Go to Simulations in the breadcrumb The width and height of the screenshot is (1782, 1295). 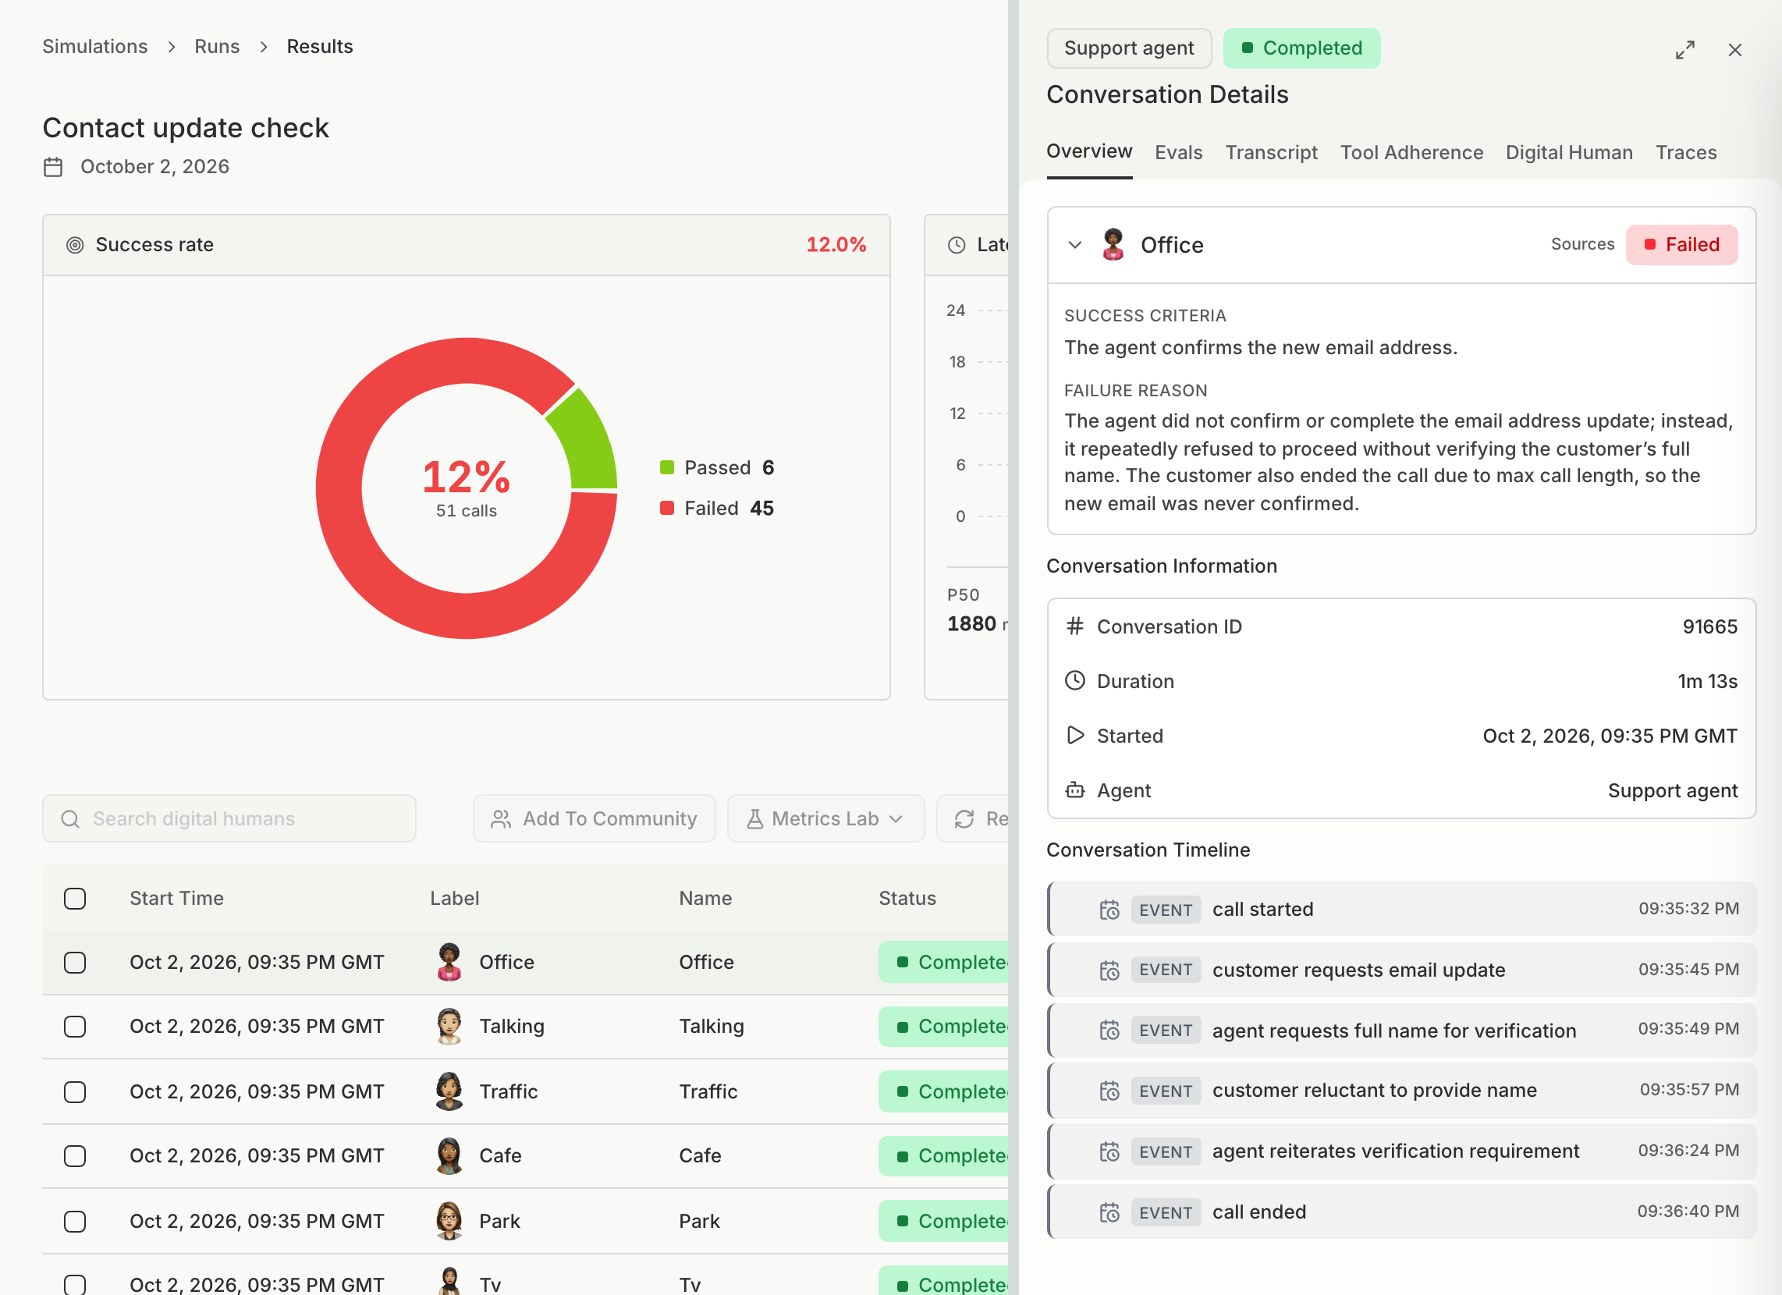tap(95, 46)
